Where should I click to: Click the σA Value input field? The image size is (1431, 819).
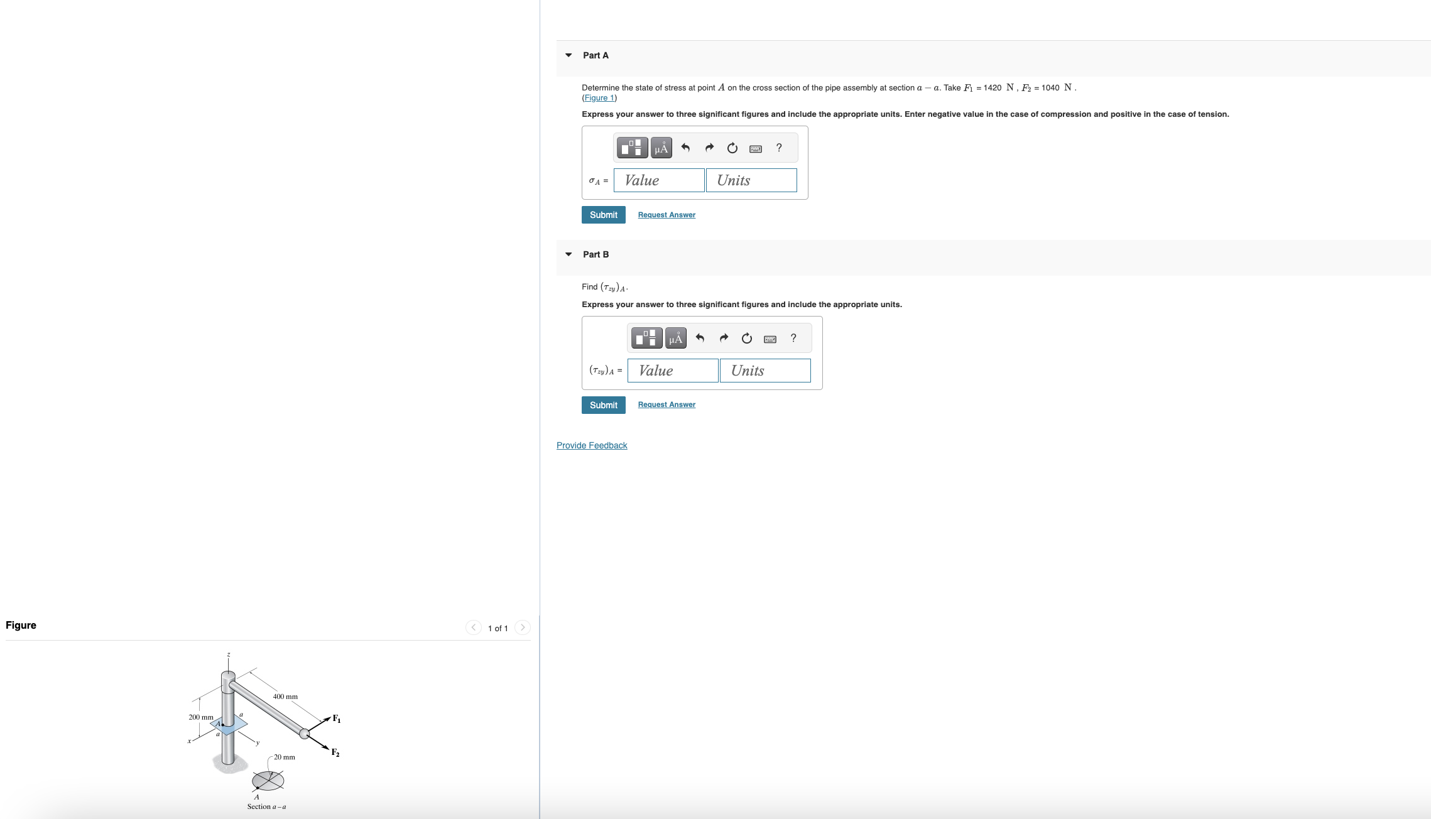click(x=659, y=180)
